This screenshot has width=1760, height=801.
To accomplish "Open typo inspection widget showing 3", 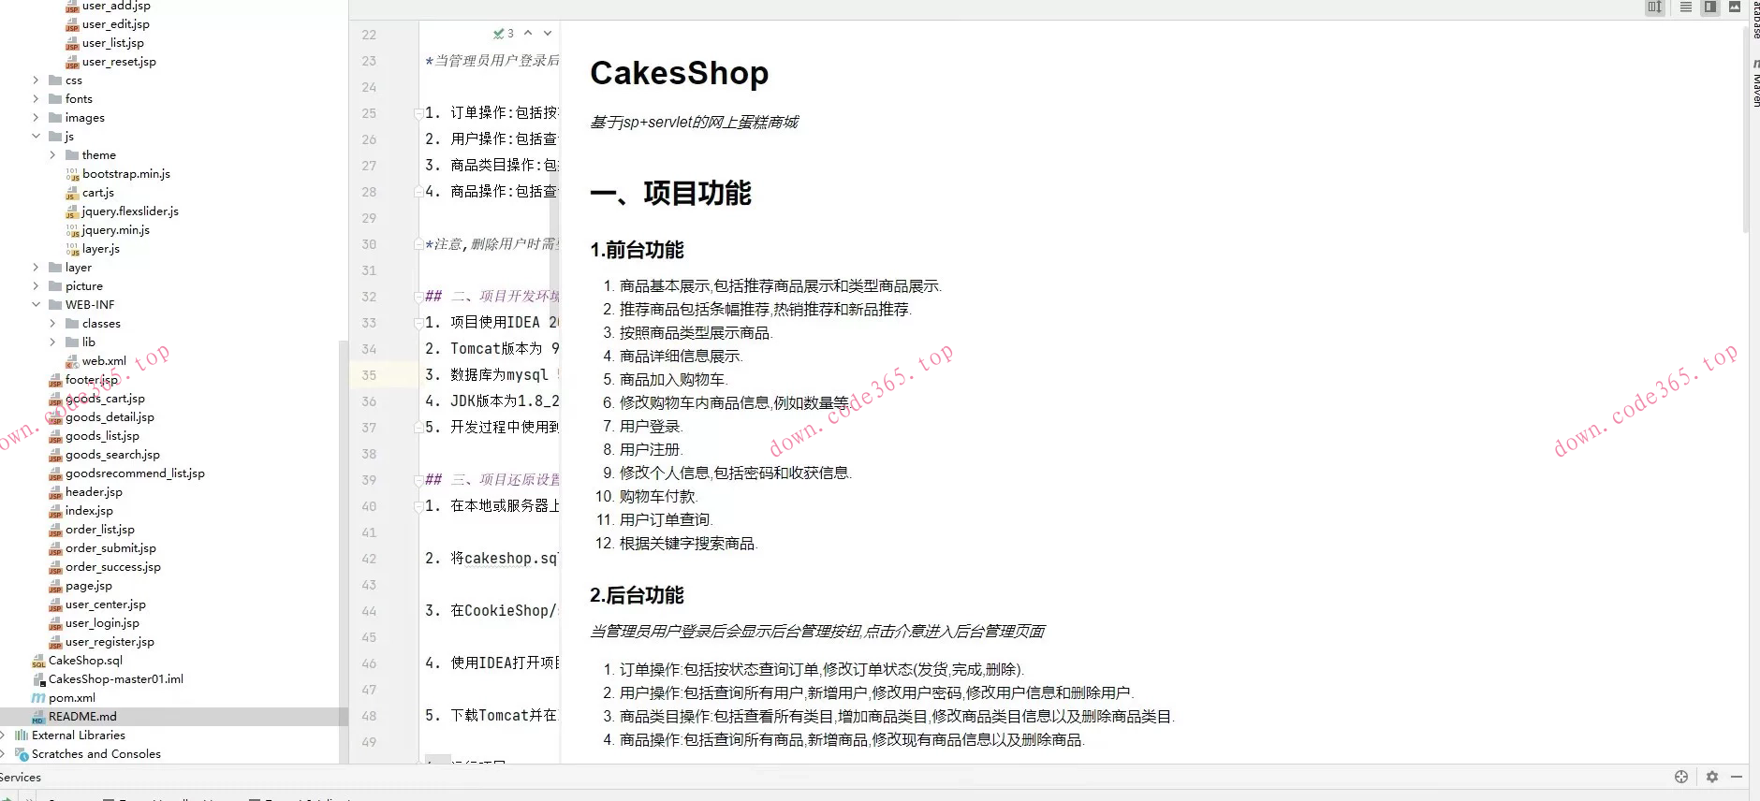I will [504, 33].
